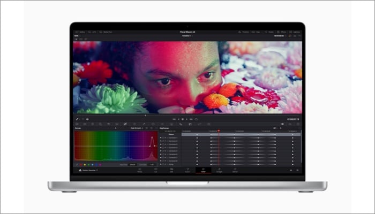This screenshot has width=375, height=214.
Task: Toggle lock on the Sizing track
Action: 163,164
